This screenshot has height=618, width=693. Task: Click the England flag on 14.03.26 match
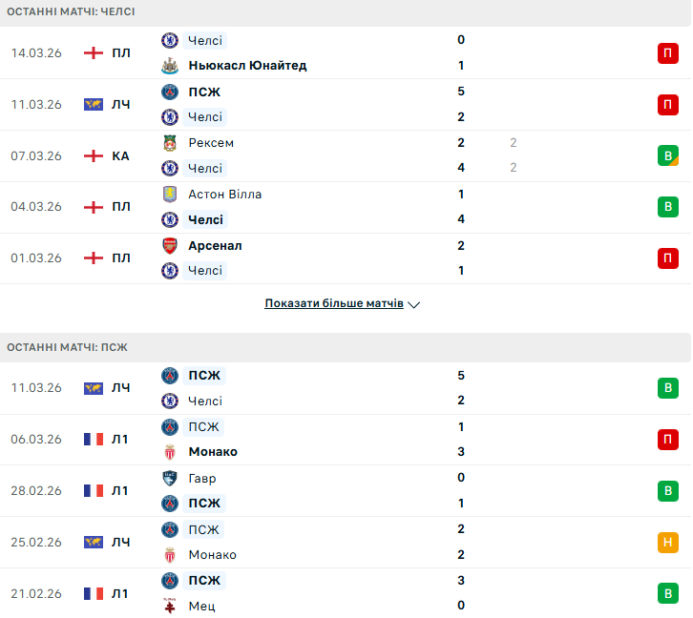(x=94, y=53)
